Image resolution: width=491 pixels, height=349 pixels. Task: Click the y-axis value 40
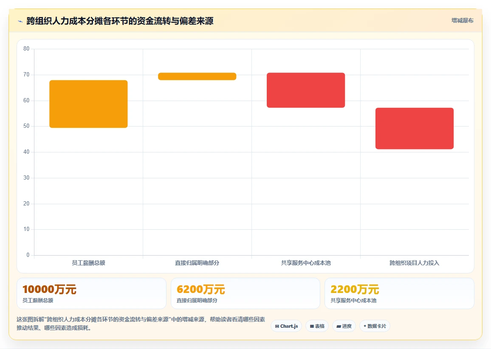click(x=26, y=152)
